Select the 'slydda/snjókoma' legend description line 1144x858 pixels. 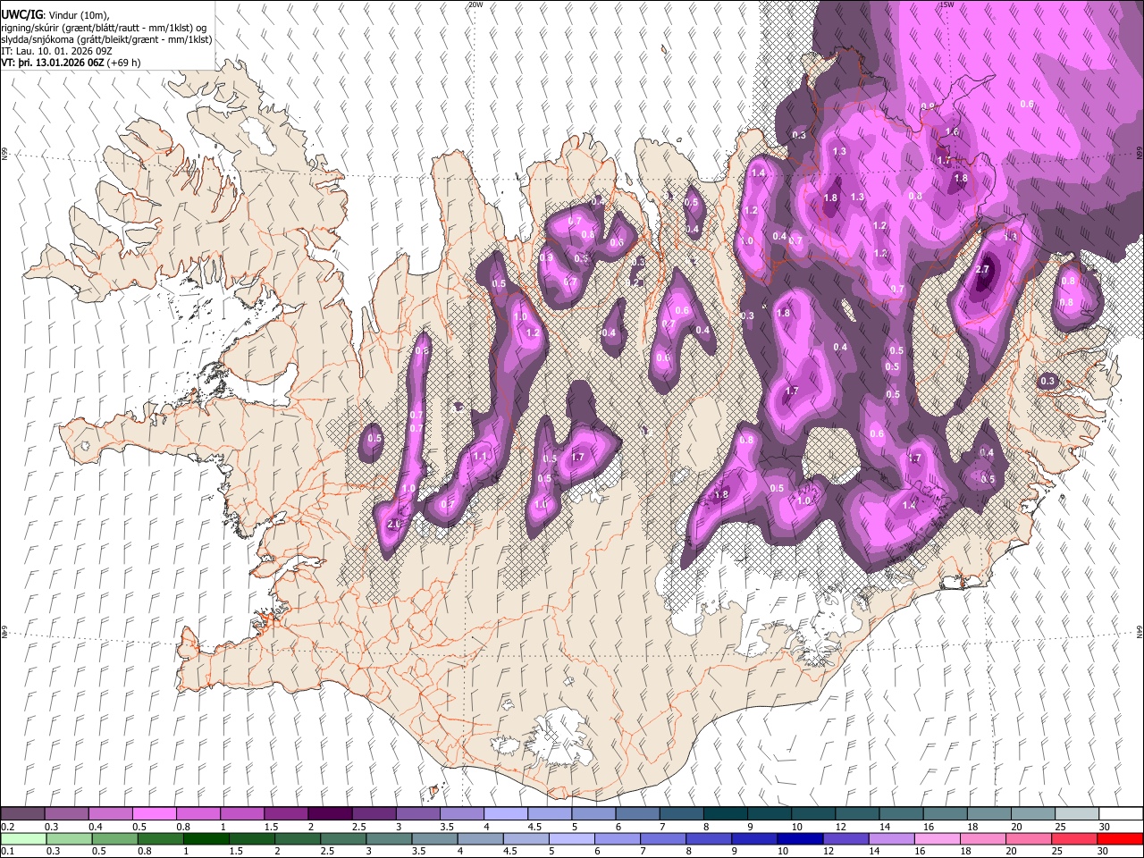click(x=106, y=39)
